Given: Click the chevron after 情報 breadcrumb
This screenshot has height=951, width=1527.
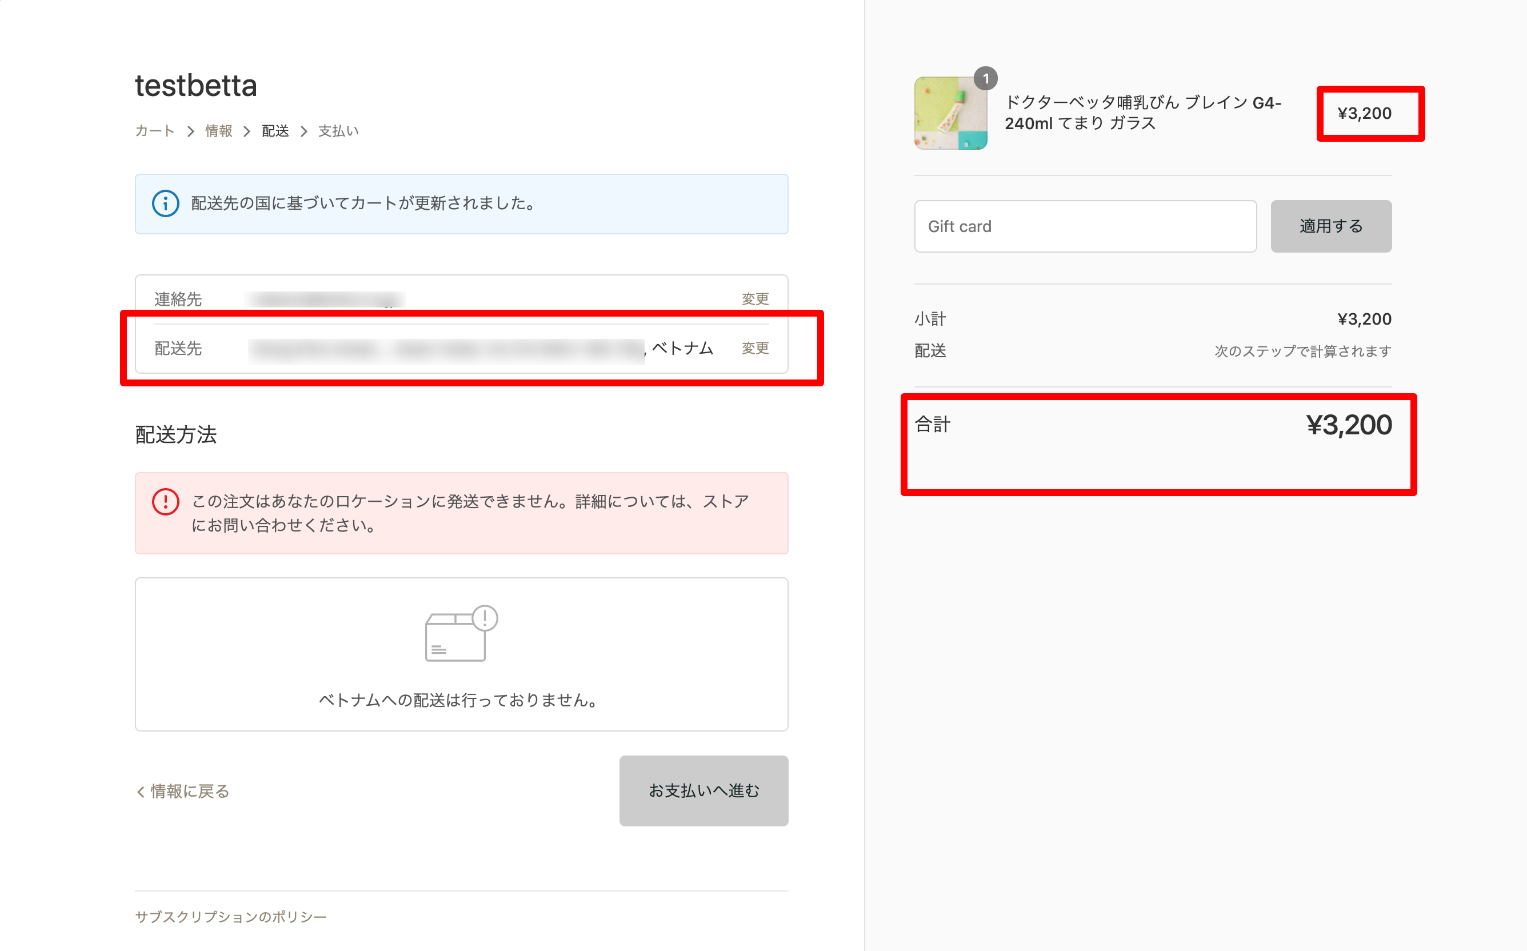Looking at the screenshot, I should pos(247,131).
